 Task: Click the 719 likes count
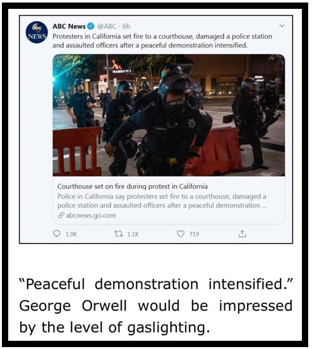(x=194, y=234)
